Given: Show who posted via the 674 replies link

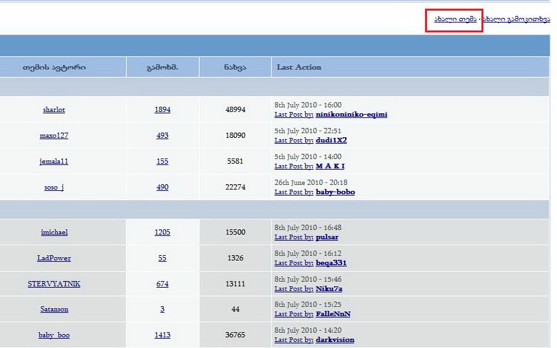Looking at the screenshot, I should [x=162, y=284].
